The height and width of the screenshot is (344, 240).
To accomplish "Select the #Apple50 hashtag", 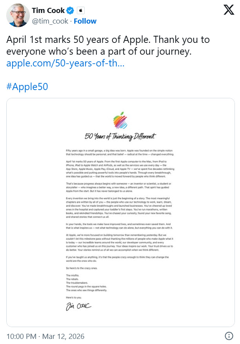I will click(x=27, y=86).
